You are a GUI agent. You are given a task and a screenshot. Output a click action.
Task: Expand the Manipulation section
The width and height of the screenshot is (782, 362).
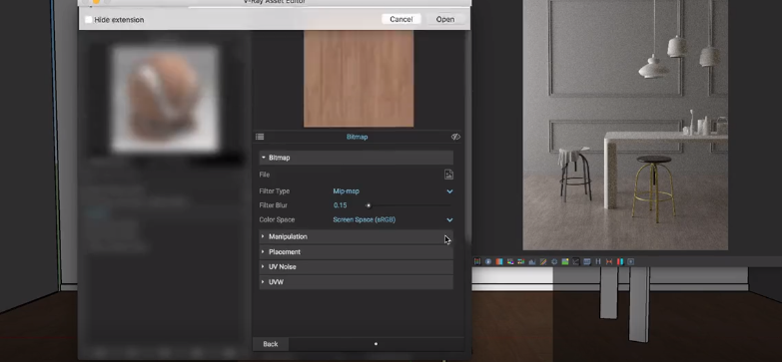tap(357, 236)
